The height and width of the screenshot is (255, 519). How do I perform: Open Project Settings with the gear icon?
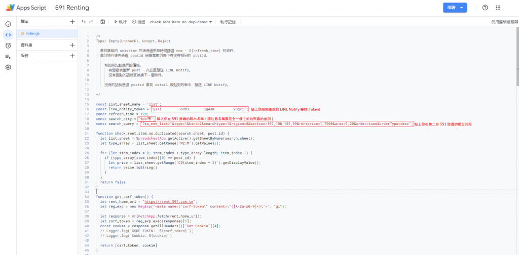[x=8, y=67]
